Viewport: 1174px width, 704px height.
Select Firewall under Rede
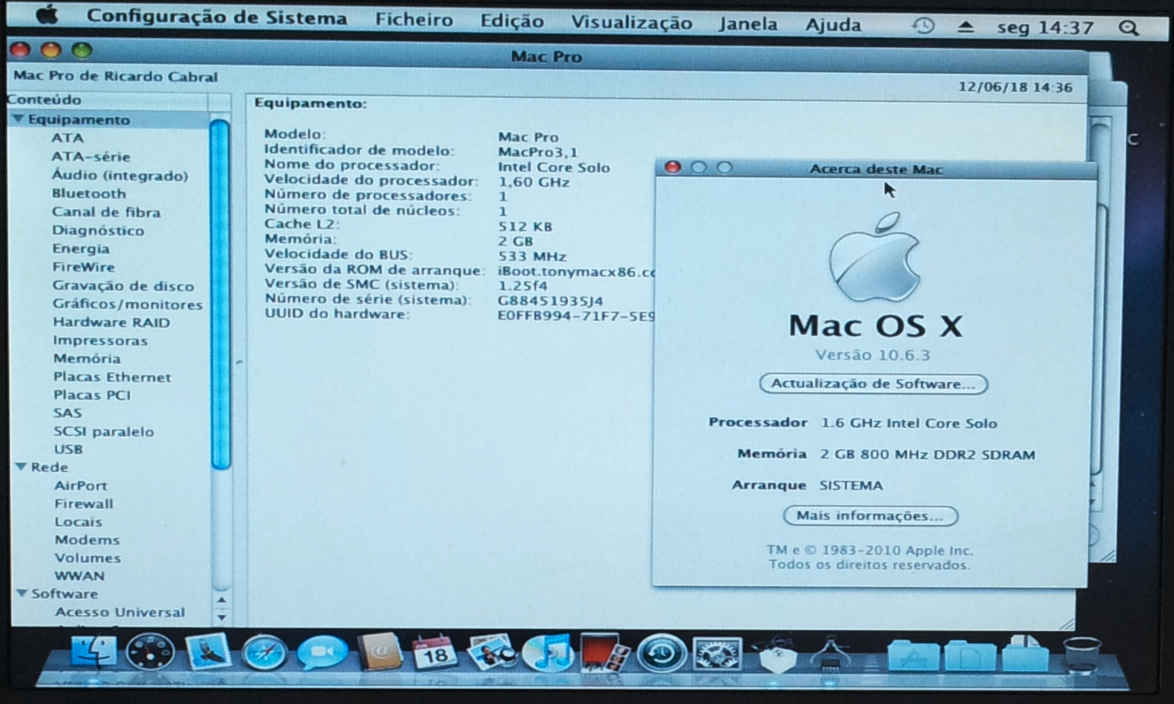(x=84, y=503)
